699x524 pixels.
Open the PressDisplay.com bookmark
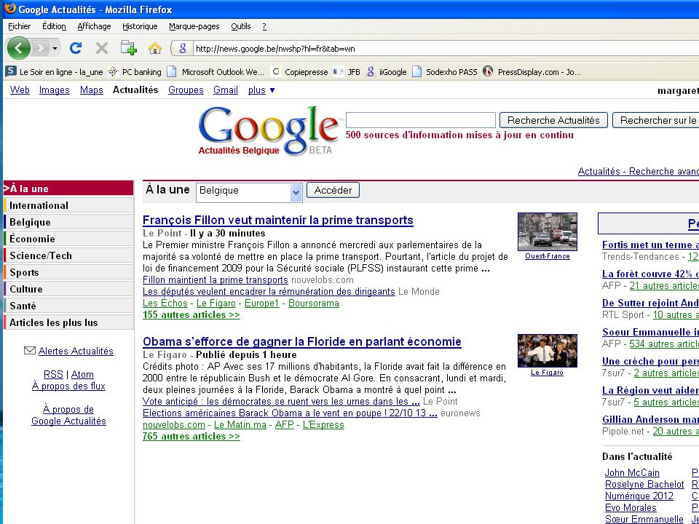pos(532,72)
